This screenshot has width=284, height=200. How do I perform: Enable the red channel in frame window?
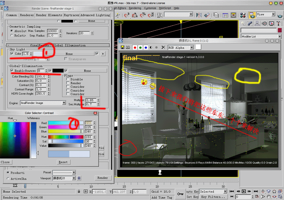pyautogui.click(x=135, y=48)
